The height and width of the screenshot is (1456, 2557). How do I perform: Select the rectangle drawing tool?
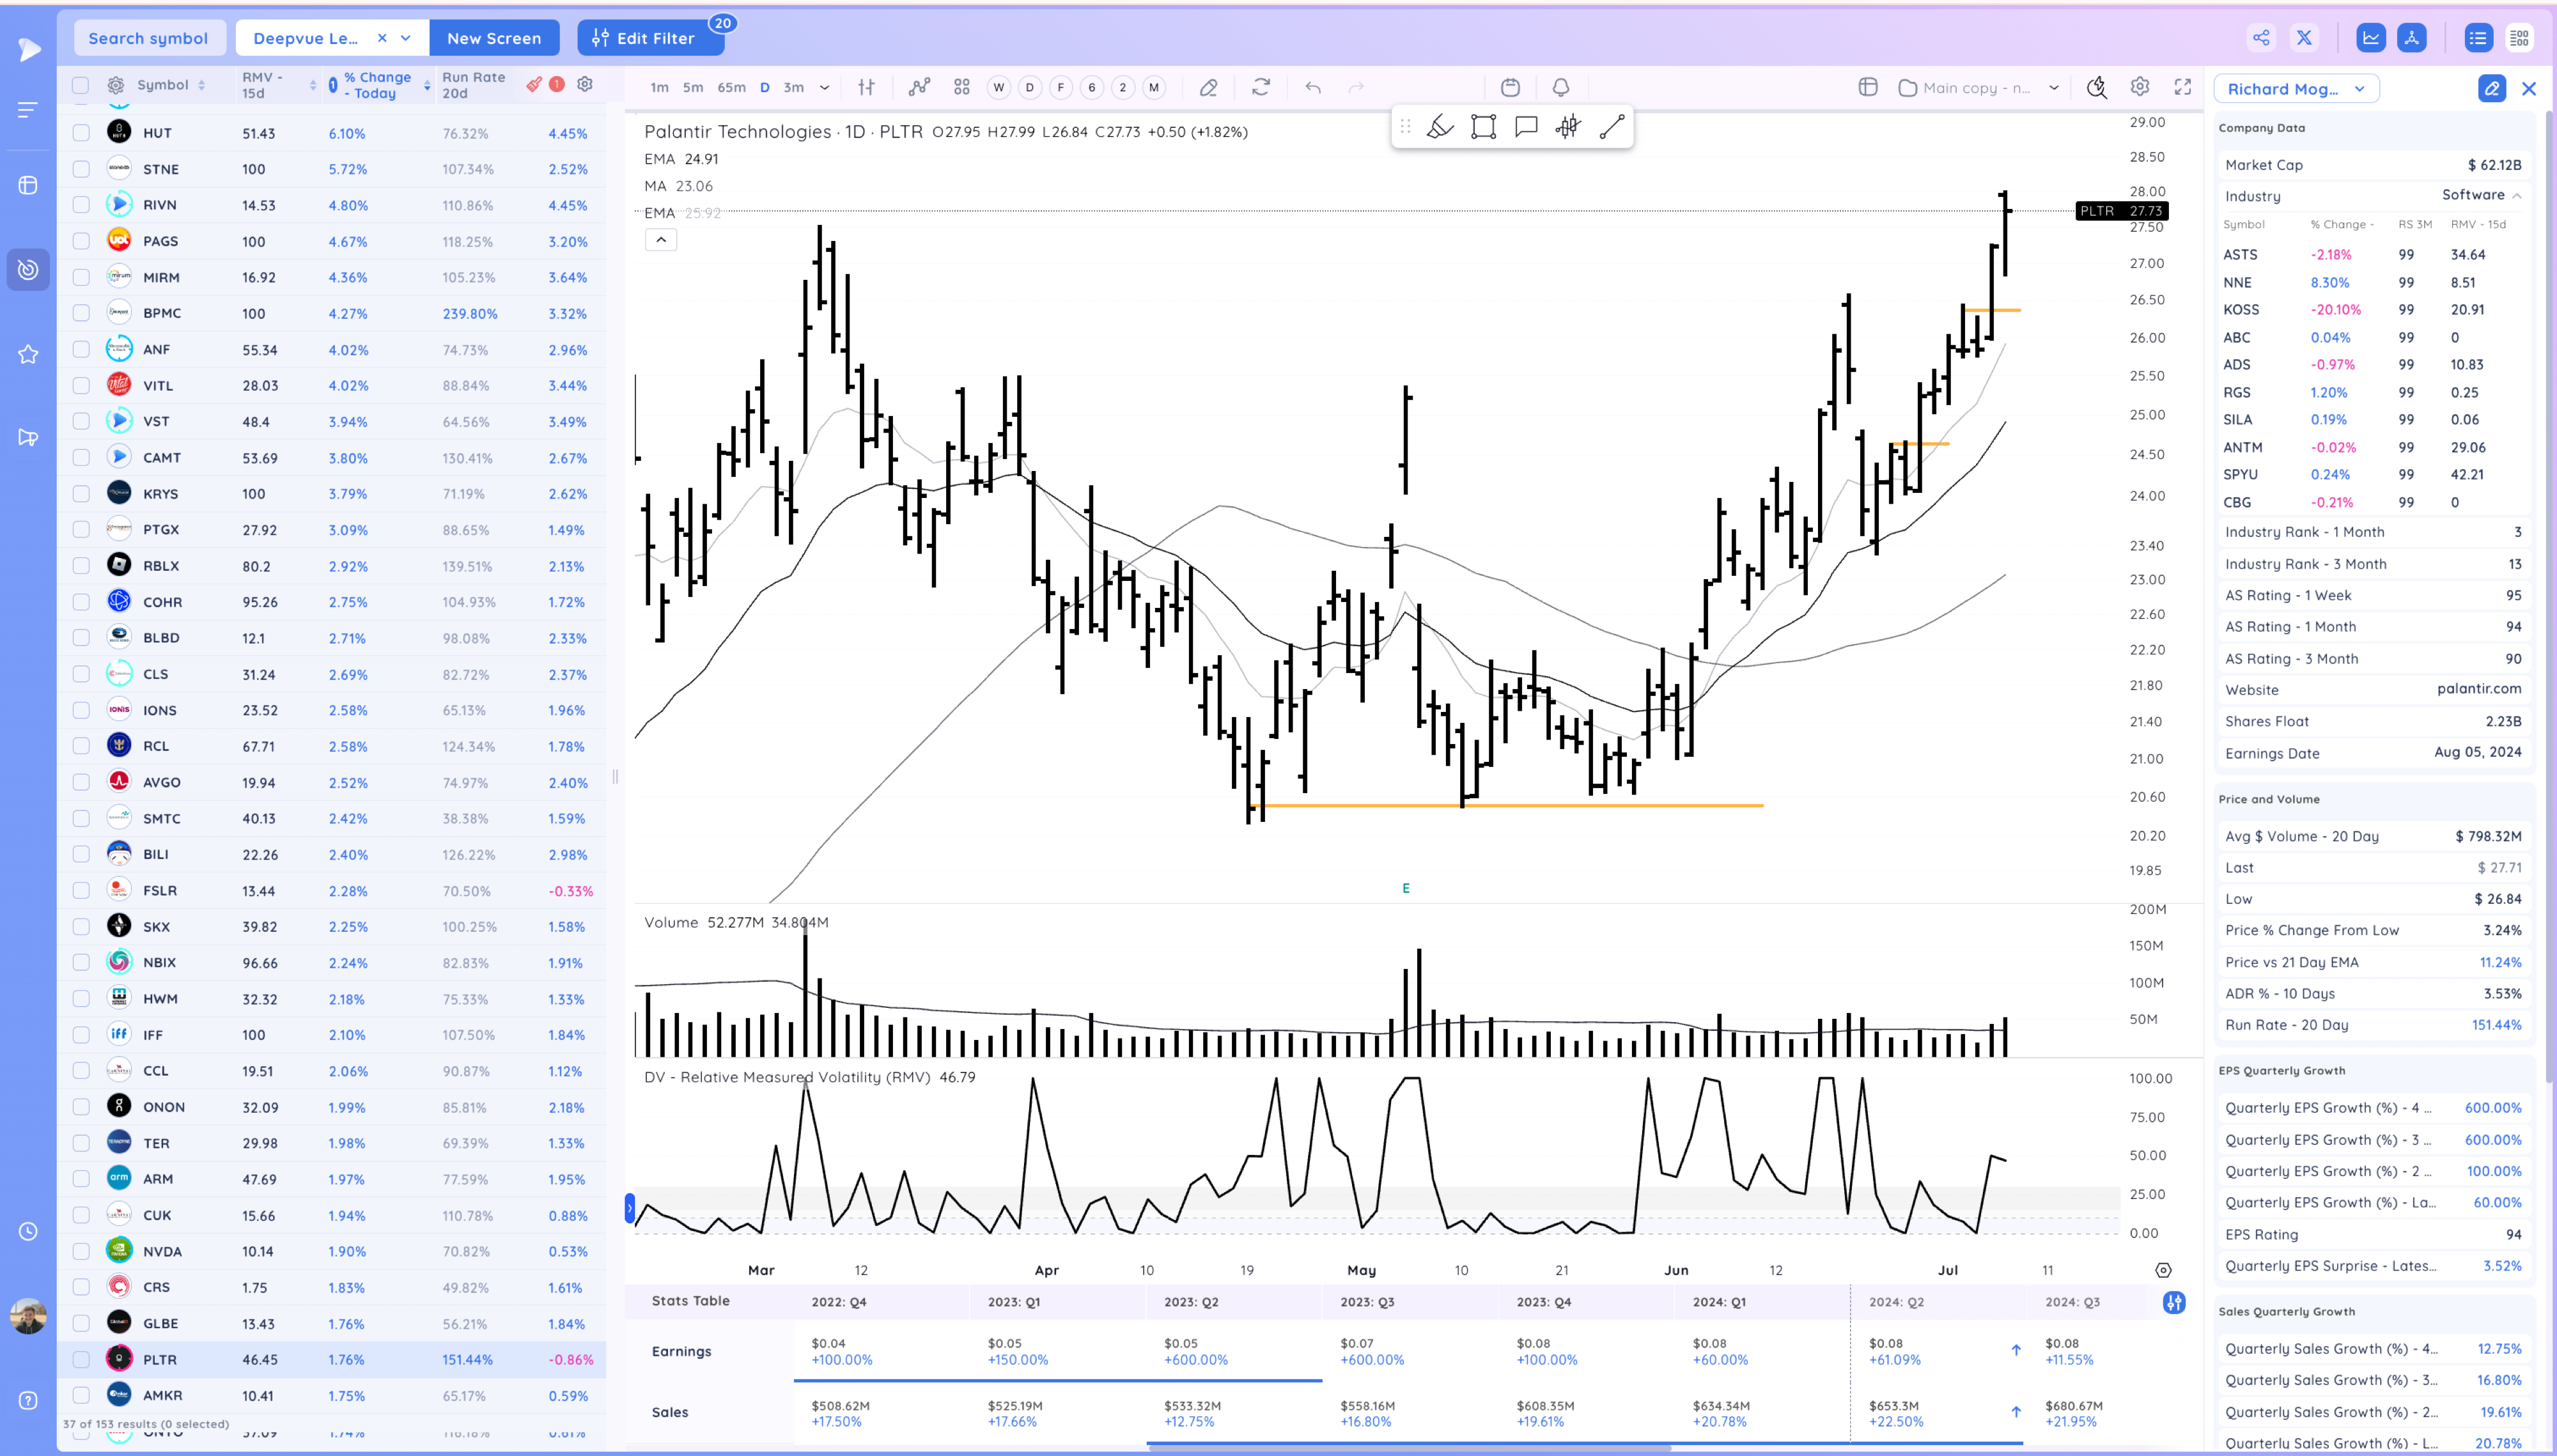[1483, 127]
